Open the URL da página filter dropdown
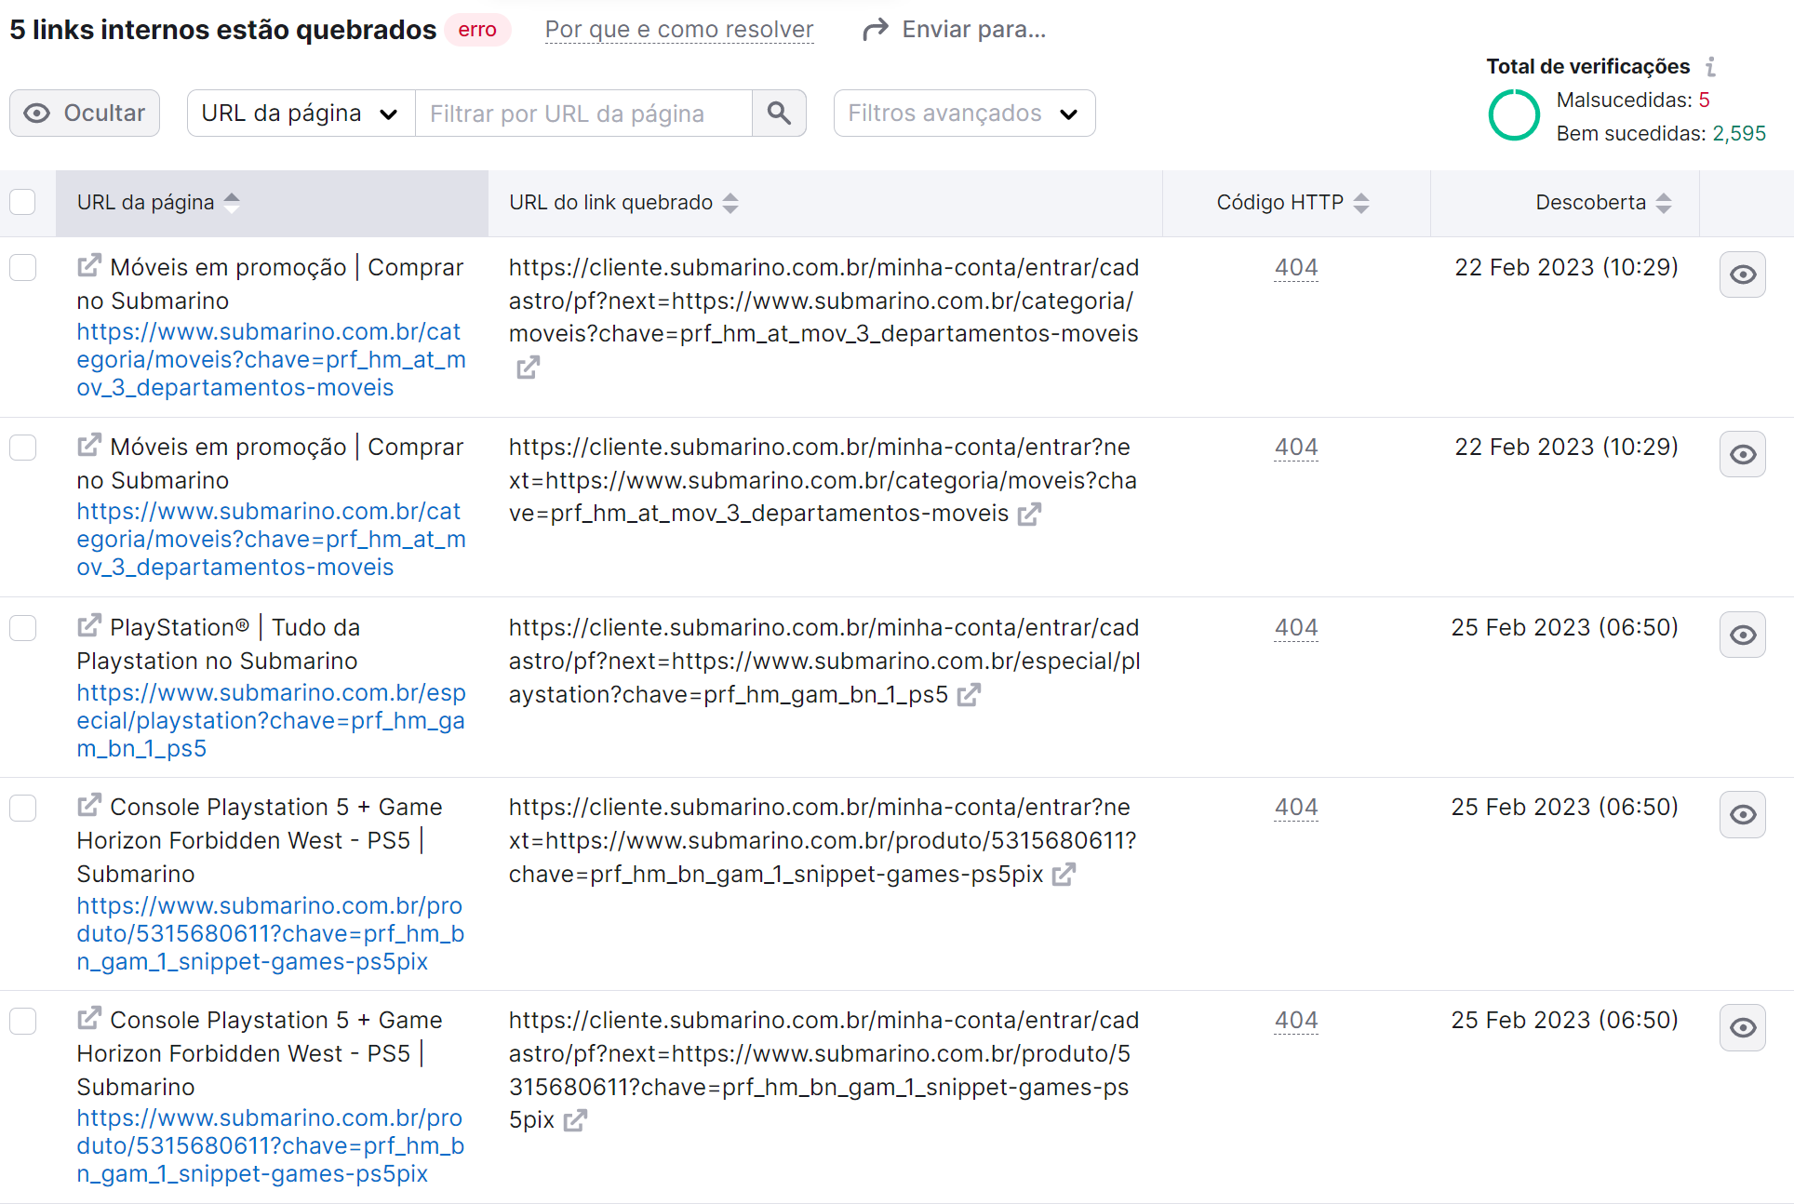This screenshot has width=1794, height=1204. click(x=301, y=114)
